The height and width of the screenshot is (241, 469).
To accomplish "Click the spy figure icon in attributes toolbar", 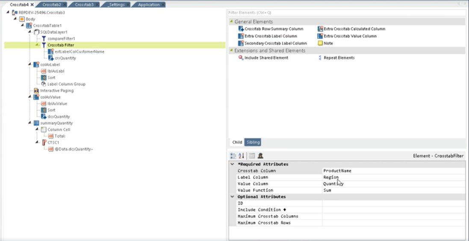I will (260, 156).
